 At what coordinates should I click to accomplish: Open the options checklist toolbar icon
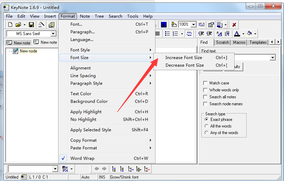point(52,25)
